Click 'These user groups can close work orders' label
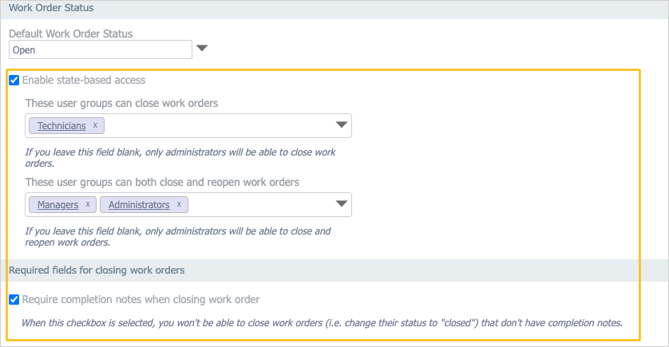The image size is (669, 347). [121, 103]
